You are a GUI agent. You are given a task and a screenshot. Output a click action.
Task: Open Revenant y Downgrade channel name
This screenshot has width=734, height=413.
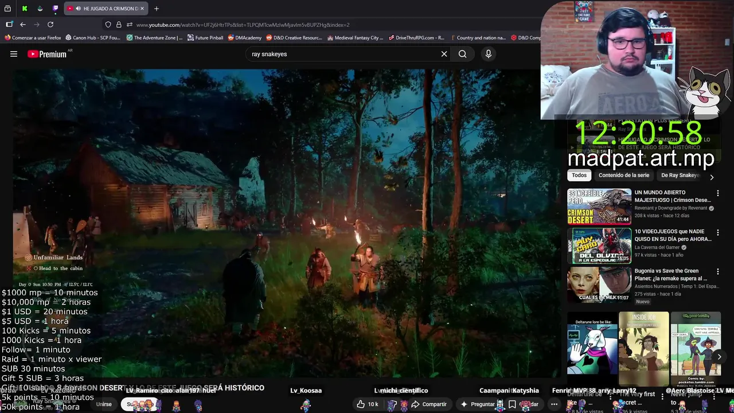[671, 208]
